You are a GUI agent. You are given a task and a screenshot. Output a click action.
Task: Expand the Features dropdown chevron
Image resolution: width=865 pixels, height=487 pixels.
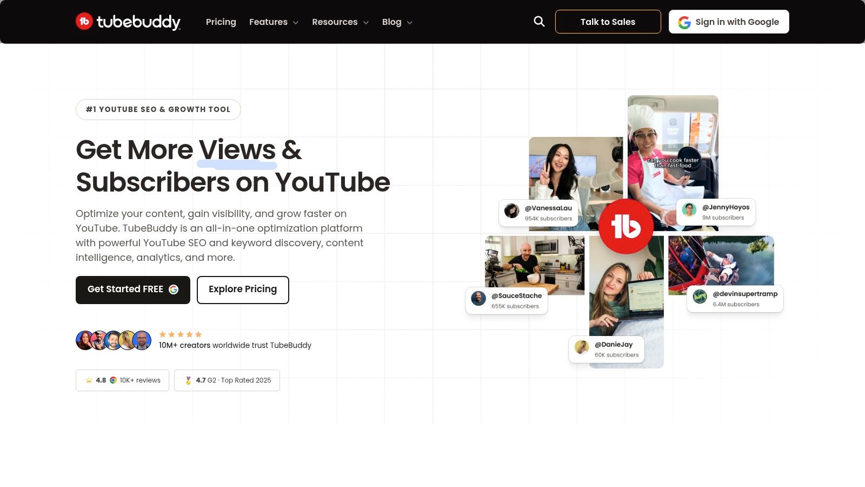pyautogui.click(x=296, y=23)
